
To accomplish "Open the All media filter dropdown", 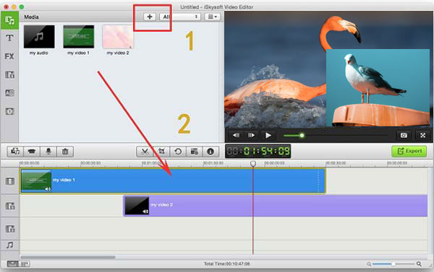I will (180, 17).
